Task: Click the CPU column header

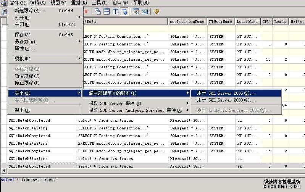Action: coord(266,22)
